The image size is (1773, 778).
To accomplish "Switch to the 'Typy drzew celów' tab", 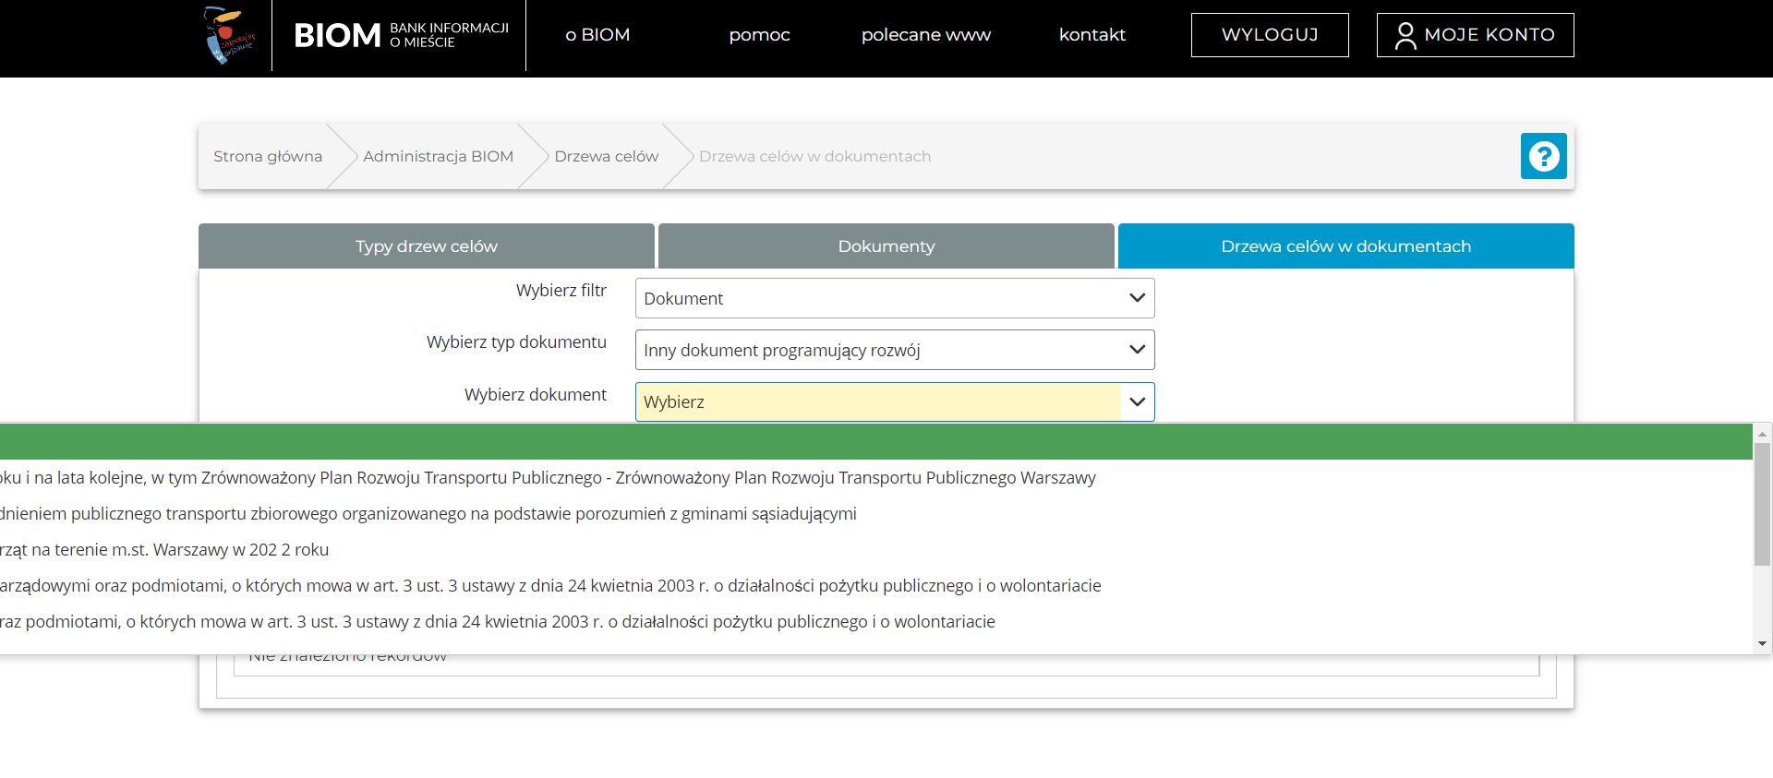I will click(x=427, y=246).
